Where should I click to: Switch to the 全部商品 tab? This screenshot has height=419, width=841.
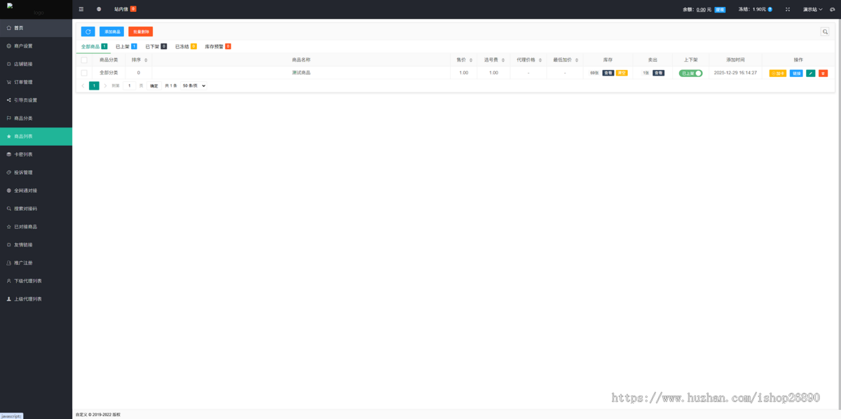(x=94, y=46)
